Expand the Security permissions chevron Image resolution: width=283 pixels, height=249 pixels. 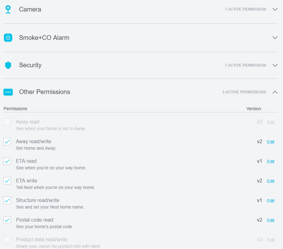coord(275,65)
